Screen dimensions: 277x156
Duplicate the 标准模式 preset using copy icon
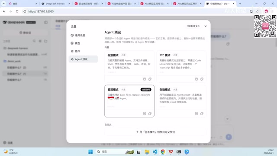150,79
